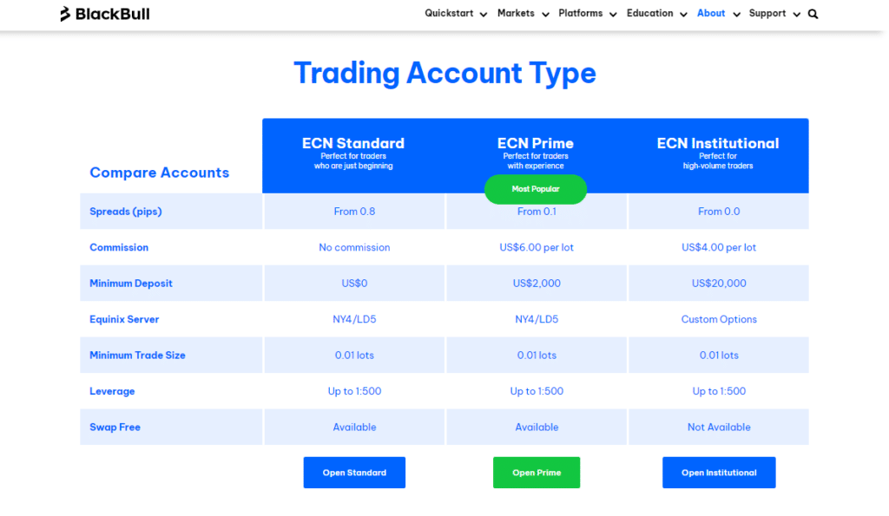Click Up to 1:500 in ECN Standard column
The image size is (889, 516).
point(354,391)
